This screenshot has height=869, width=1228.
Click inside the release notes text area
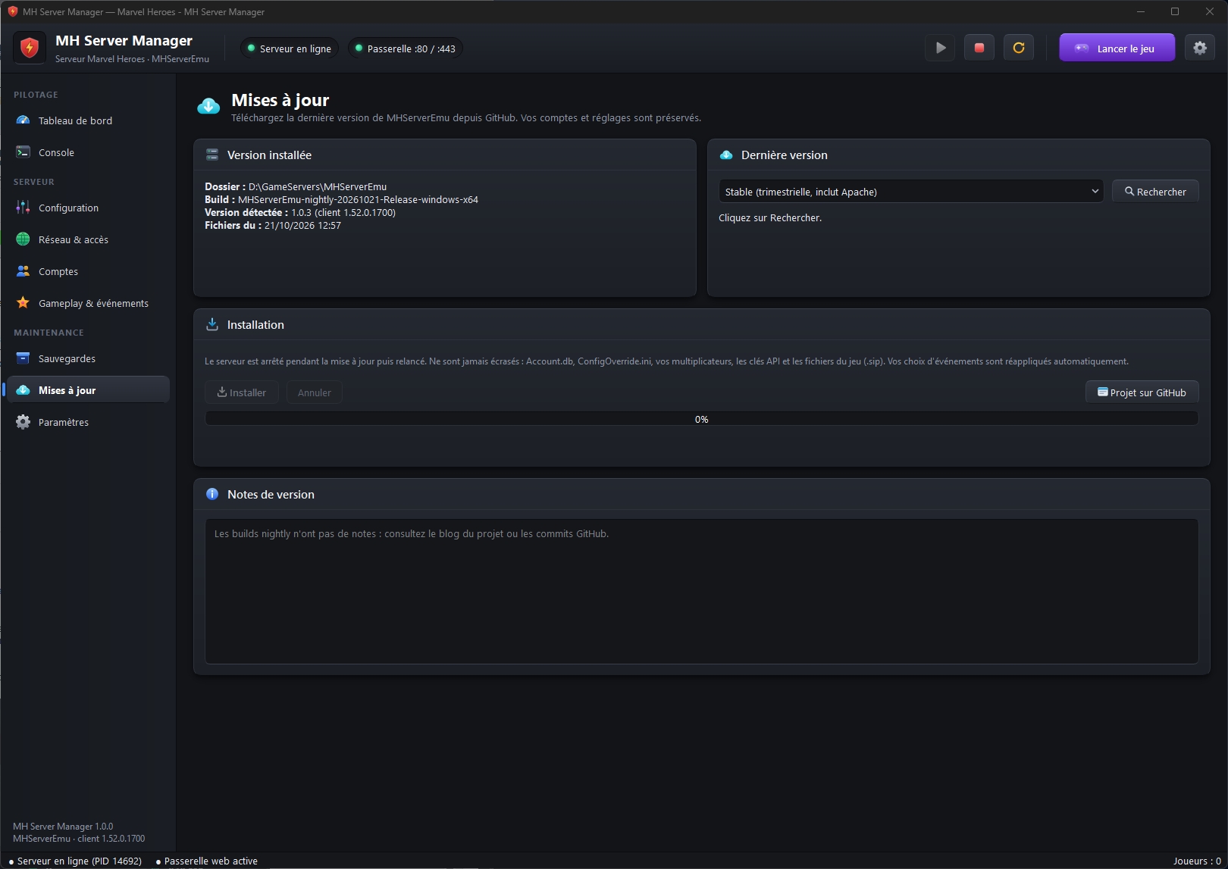(701, 591)
